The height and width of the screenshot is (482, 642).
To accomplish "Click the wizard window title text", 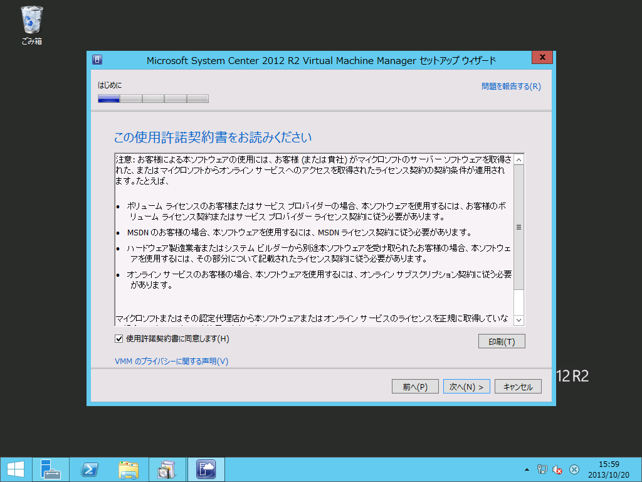I will pos(321,60).
